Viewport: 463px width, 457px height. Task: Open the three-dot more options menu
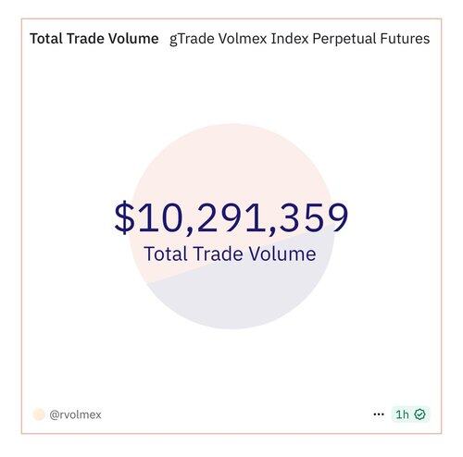(379, 414)
